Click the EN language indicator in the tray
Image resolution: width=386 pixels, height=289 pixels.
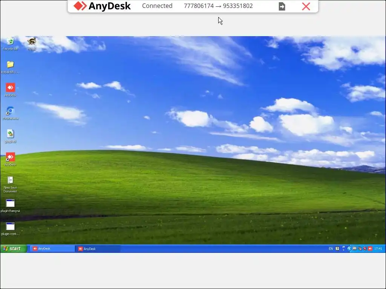coord(331,249)
